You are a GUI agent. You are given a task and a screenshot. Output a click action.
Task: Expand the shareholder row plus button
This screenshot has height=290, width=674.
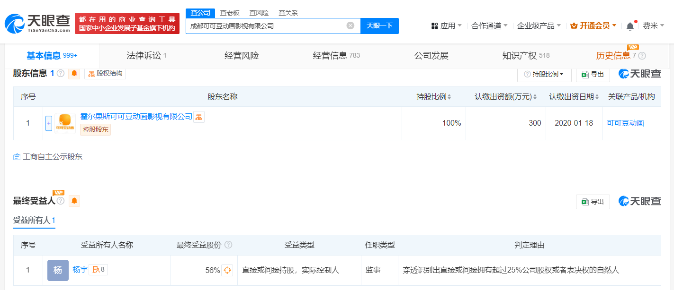click(x=49, y=123)
